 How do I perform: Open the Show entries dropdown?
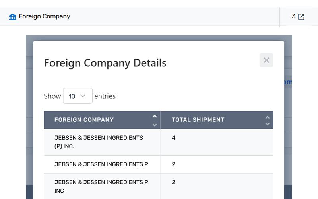pos(78,96)
